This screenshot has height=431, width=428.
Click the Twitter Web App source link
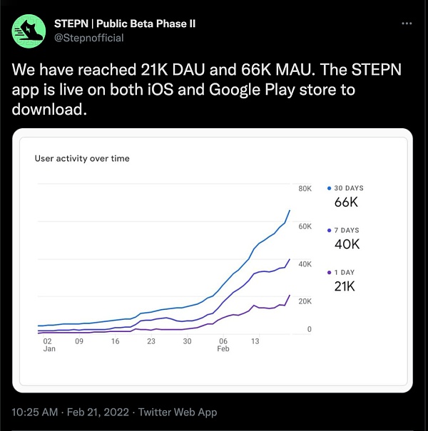tap(178, 412)
